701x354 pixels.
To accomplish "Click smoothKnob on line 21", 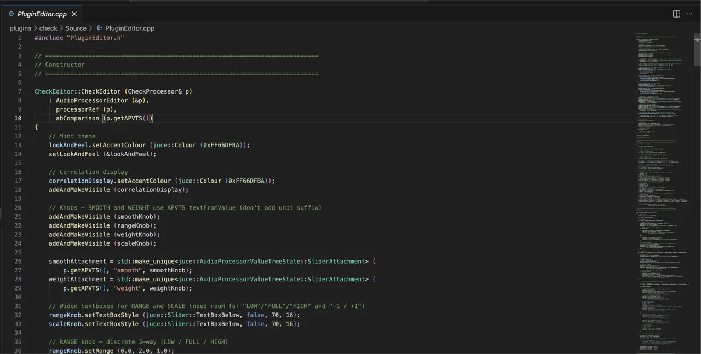I will [x=136, y=217].
